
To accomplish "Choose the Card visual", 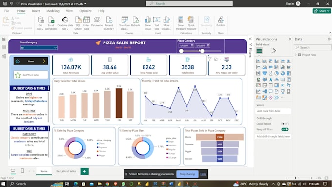I will click(283, 80).
